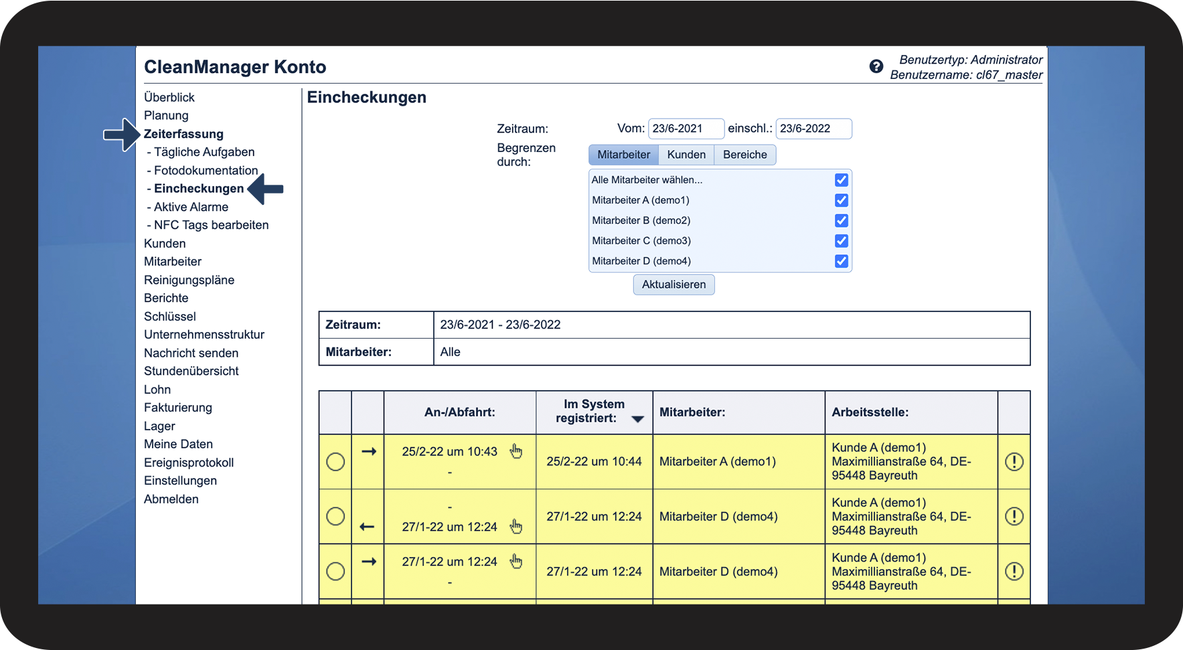
Task: Click warning icon for 27/1-22 departure row
Action: coord(1014,517)
